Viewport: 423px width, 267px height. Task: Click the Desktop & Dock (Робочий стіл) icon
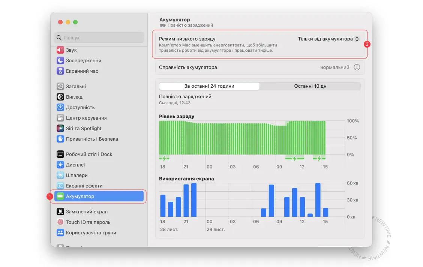tap(60, 154)
